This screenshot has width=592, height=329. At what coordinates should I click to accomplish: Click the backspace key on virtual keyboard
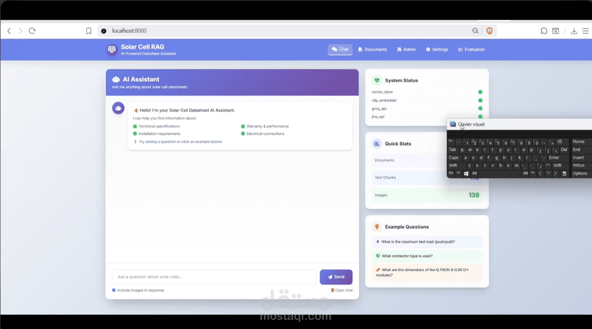coord(563,142)
